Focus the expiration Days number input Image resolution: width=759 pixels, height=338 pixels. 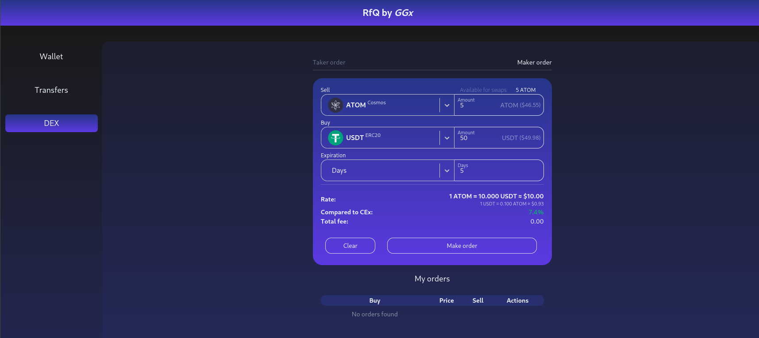499,171
